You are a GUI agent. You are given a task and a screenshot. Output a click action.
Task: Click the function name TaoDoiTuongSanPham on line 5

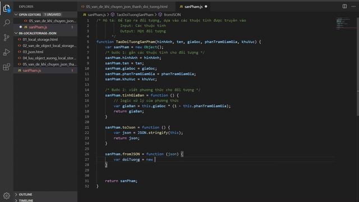click(135, 42)
